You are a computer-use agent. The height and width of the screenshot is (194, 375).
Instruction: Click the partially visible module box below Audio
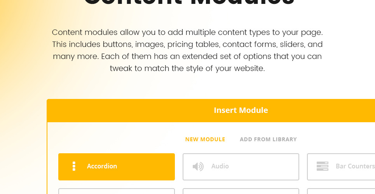[241, 191]
